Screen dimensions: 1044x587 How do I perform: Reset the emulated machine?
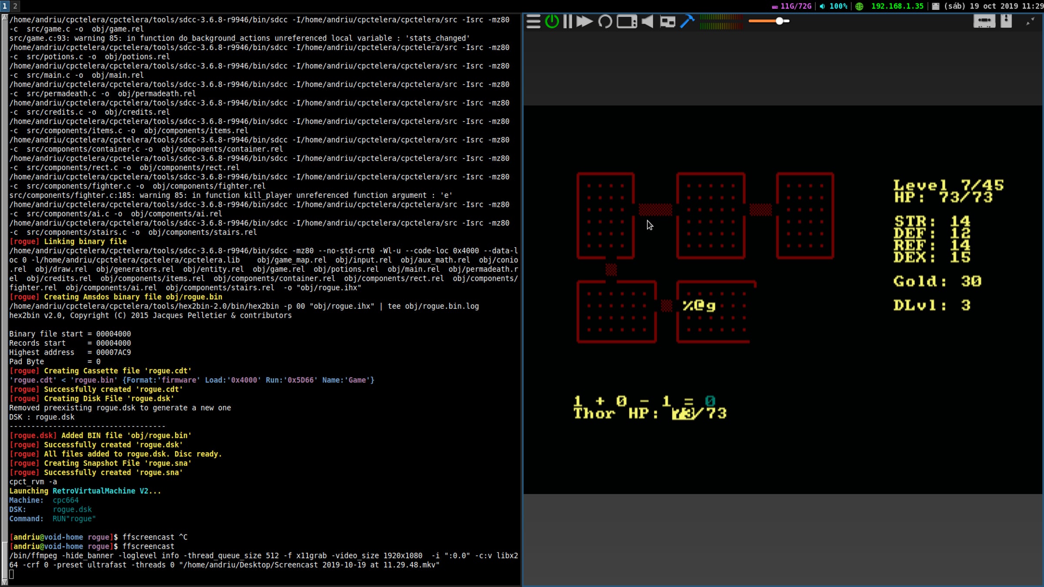(x=605, y=21)
